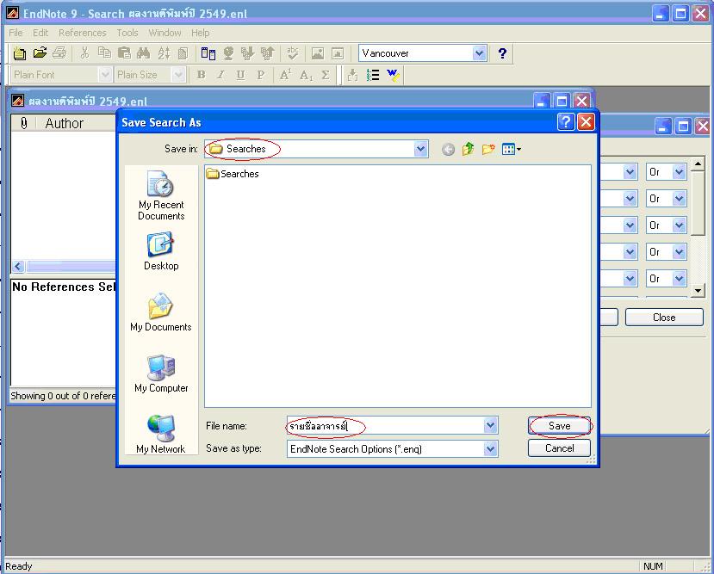Click the Superscript A icon

(x=285, y=75)
